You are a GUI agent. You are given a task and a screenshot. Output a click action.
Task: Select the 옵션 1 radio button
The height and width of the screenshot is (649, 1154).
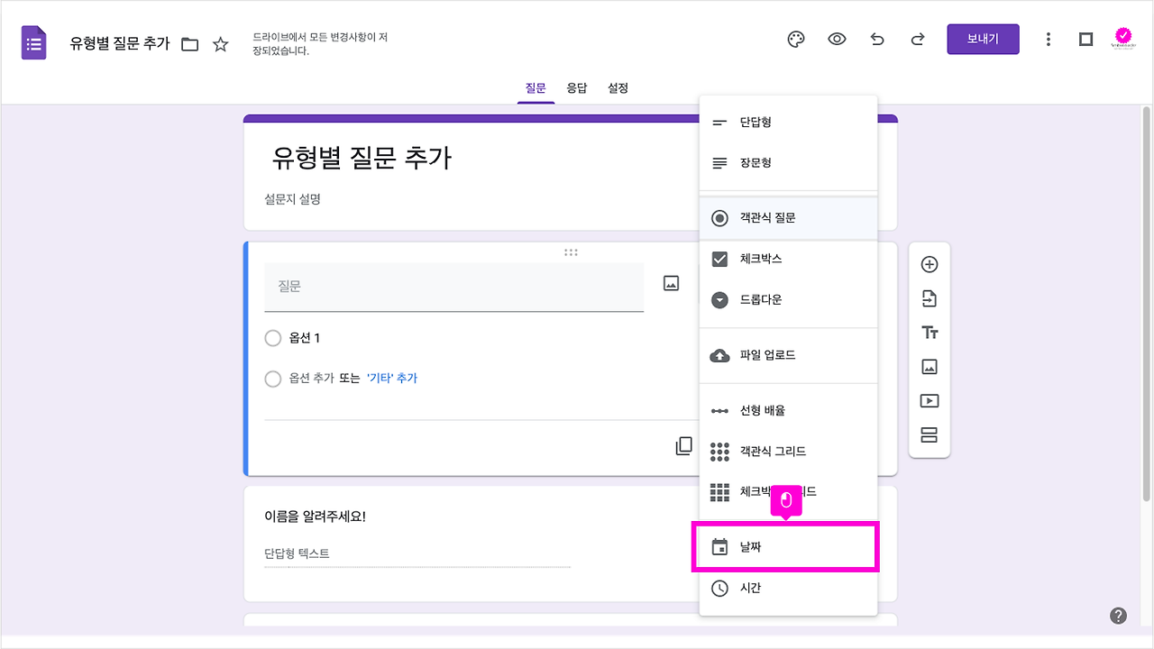(x=273, y=337)
